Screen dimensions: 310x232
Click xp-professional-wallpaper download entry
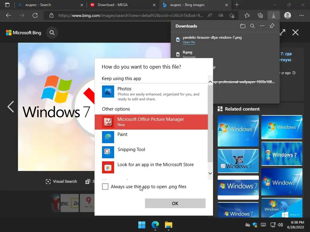click(x=244, y=82)
